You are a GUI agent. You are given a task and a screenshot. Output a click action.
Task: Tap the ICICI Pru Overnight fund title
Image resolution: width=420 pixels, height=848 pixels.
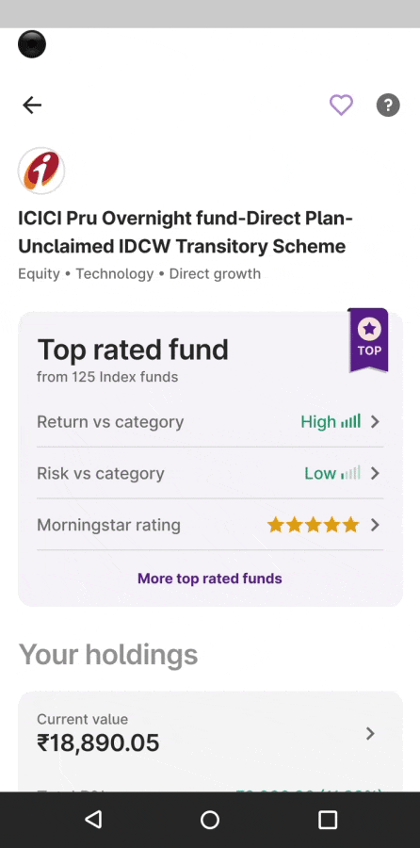click(186, 233)
